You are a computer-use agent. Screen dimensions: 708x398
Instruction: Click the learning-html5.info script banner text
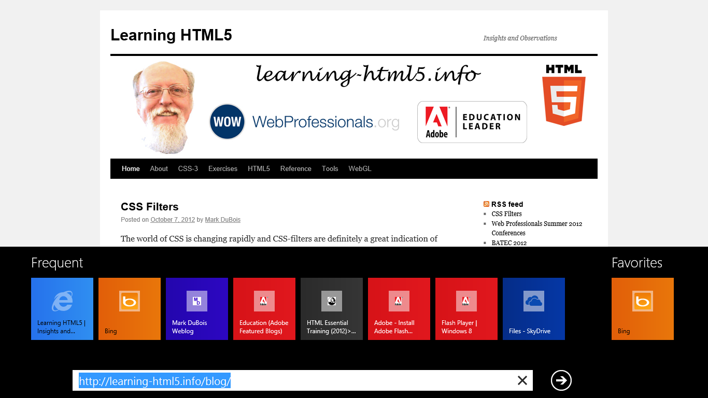369,74
